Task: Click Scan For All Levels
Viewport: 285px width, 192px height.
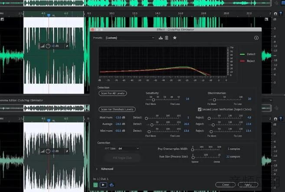Action: click(113, 93)
